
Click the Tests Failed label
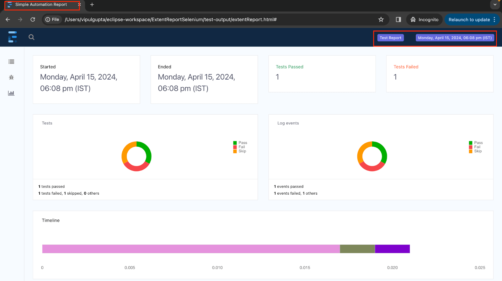click(406, 67)
